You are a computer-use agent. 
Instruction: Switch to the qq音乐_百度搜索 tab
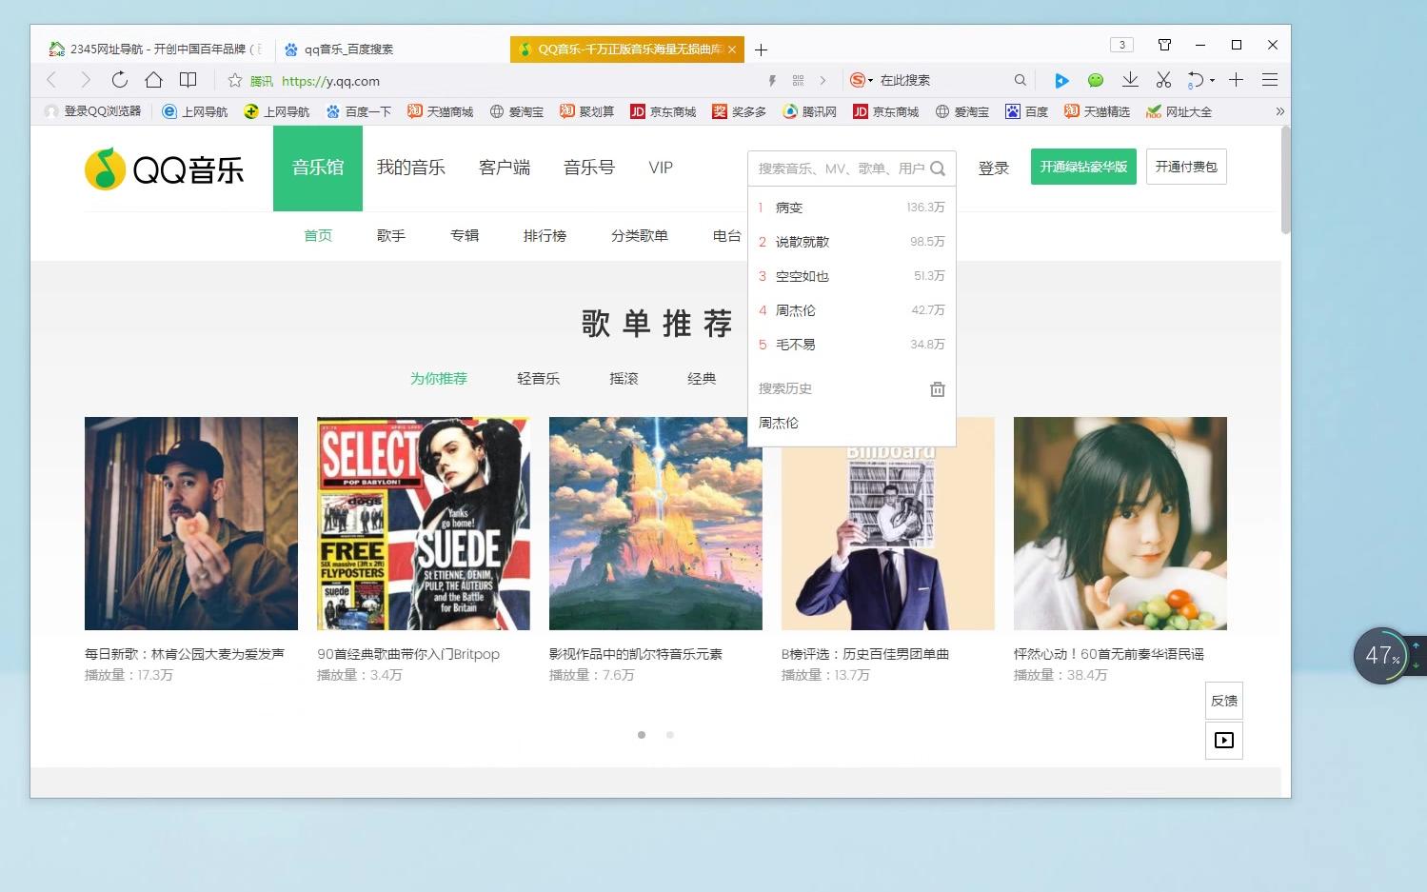[x=390, y=50]
